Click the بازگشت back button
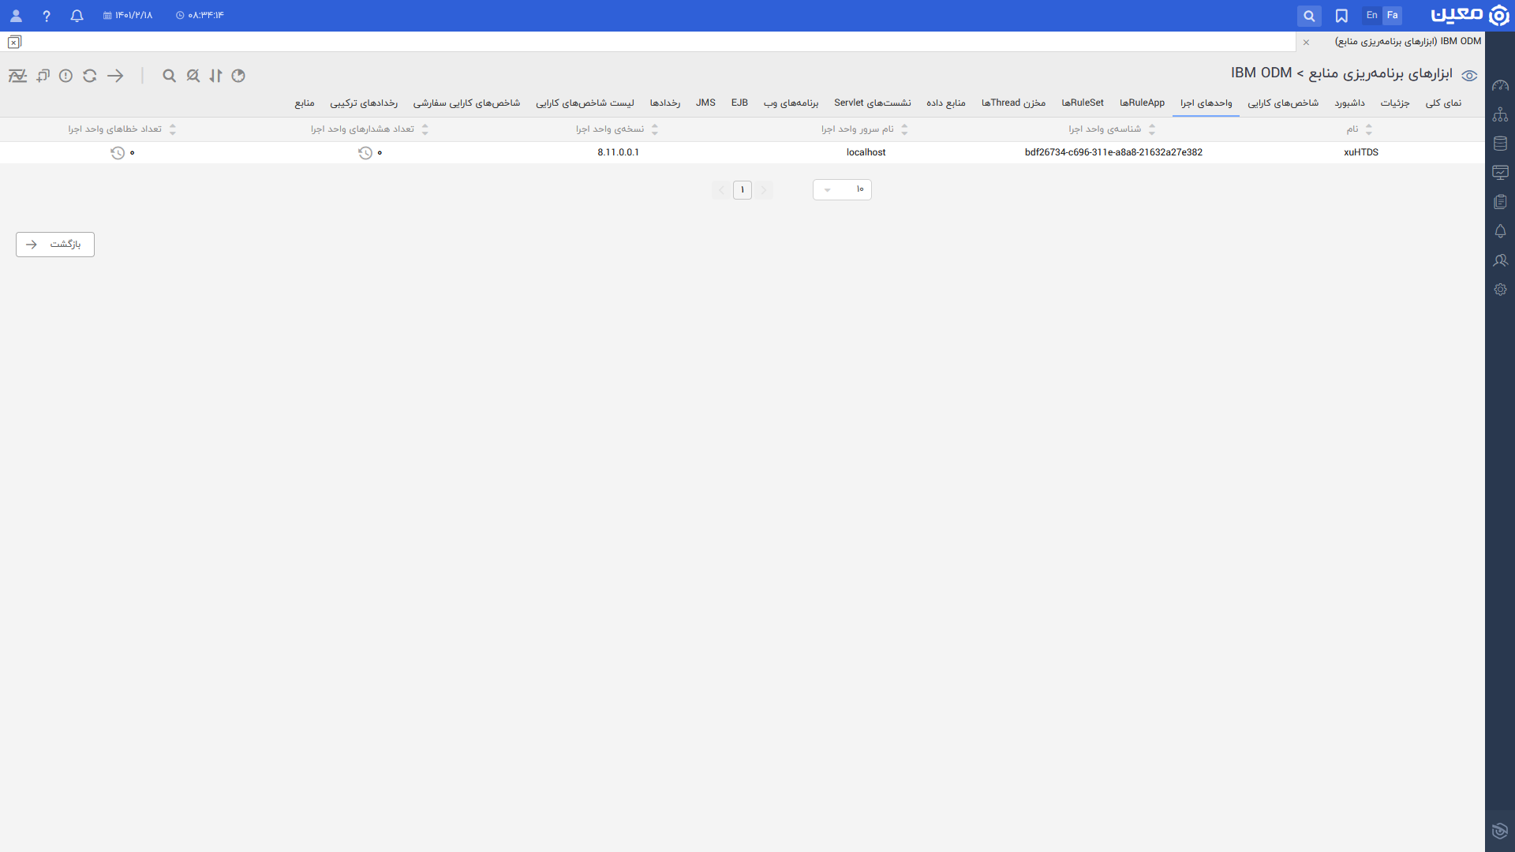 point(55,245)
